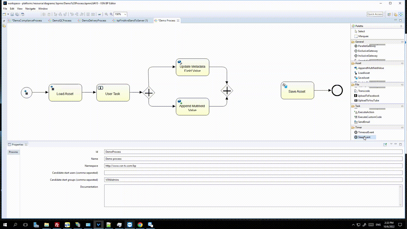Collapse the Timer palette drawer
407x229 pixels.
pyautogui.click(x=402, y=128)
